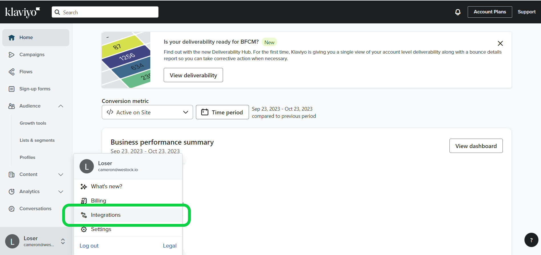Click the code brackets icon in metric selector
This screenshot has width=541, height=255.
pyautogui.click(x=110, y=112)
